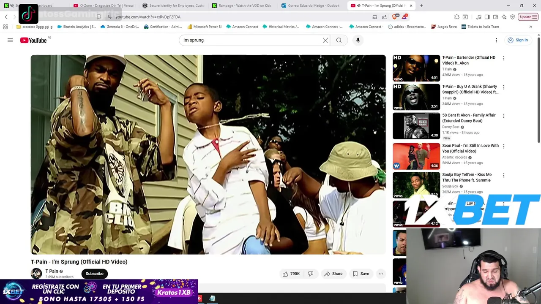The image size is (541, 304).
Task: Go to the YouTube home logo
Action: point(33,40)
